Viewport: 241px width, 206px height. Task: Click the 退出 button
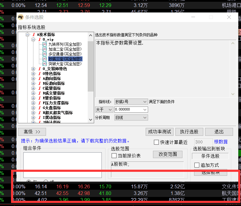tap(219, 132)
